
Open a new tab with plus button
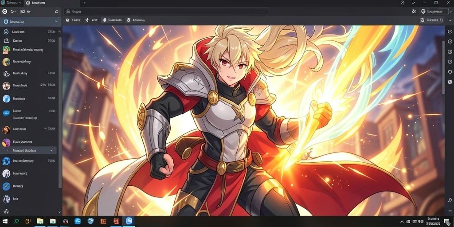click(x=85, y=3)
